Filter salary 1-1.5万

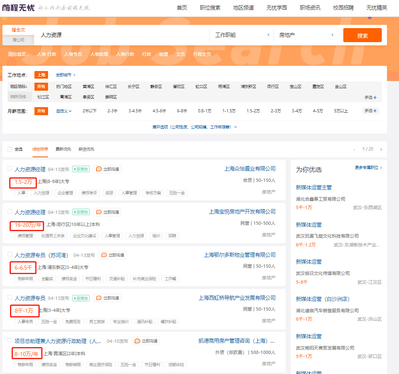click(x=229, y=111)
